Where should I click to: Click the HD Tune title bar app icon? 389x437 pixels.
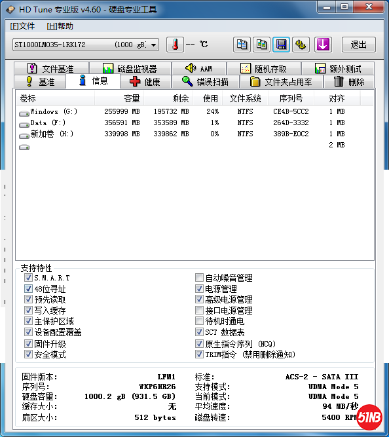pyautogui.click(x=10, y=9)
